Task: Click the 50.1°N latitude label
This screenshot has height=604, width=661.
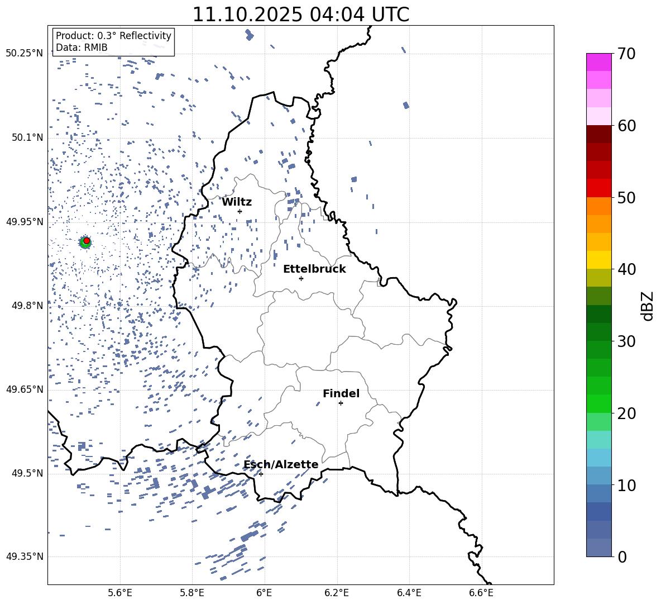Action: click(x=27, y=137)
